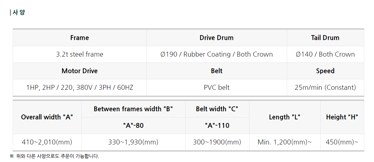Click the Drive Drum column header
This screenshot has width=374, height=162.
pos(216,38)
